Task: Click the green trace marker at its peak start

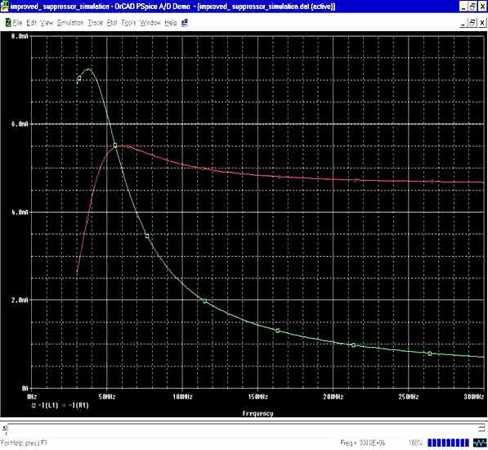Action: point(79,79)
